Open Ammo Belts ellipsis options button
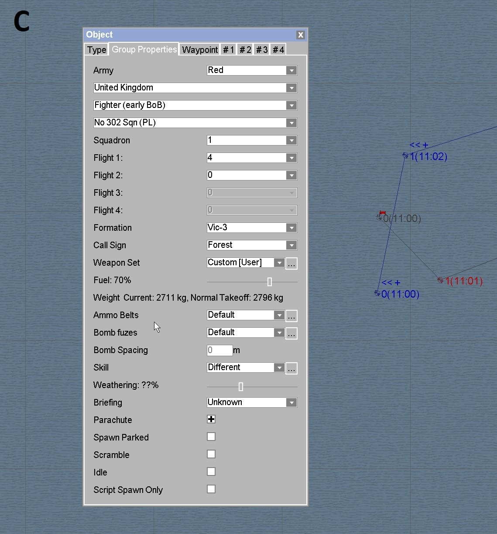 point(291,316)
